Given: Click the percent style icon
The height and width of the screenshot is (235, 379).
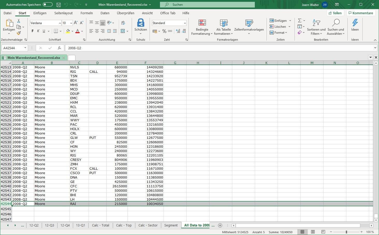Looking at the screenshot, I should click(x=164, y=31).
